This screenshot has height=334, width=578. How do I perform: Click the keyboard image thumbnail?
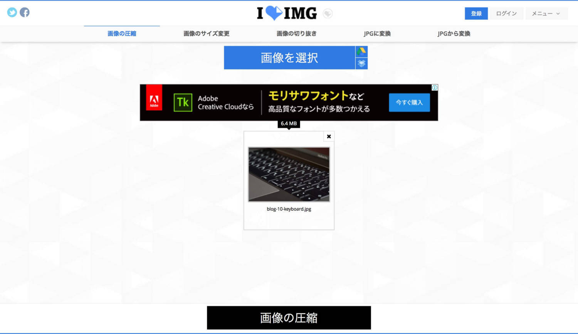pyautogui.click(x=289, y=174)
